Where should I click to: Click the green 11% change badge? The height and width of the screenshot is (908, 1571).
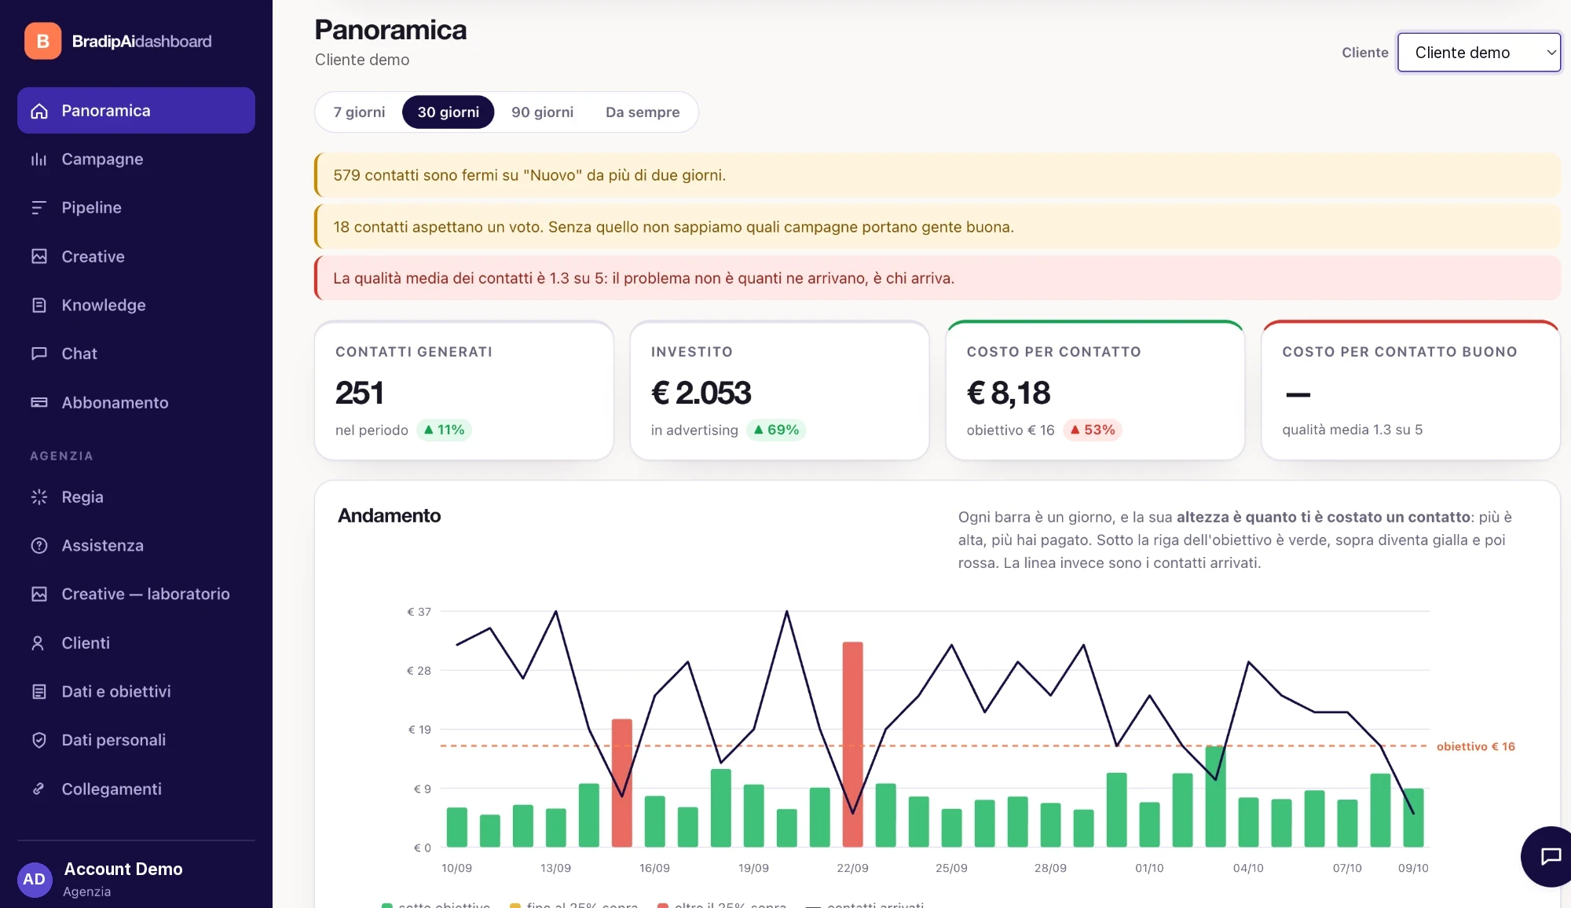point(444,430)
